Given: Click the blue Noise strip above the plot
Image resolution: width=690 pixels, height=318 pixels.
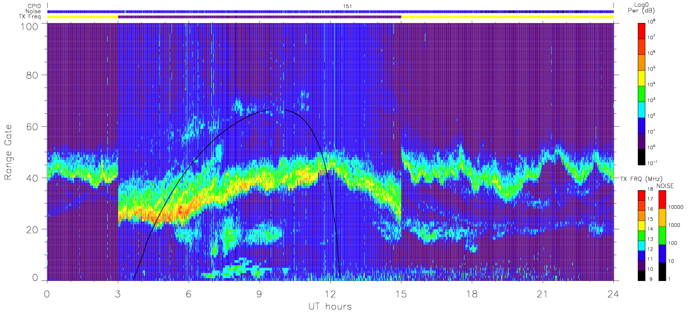Looking at the screenshot, I should tap(330, 11).
